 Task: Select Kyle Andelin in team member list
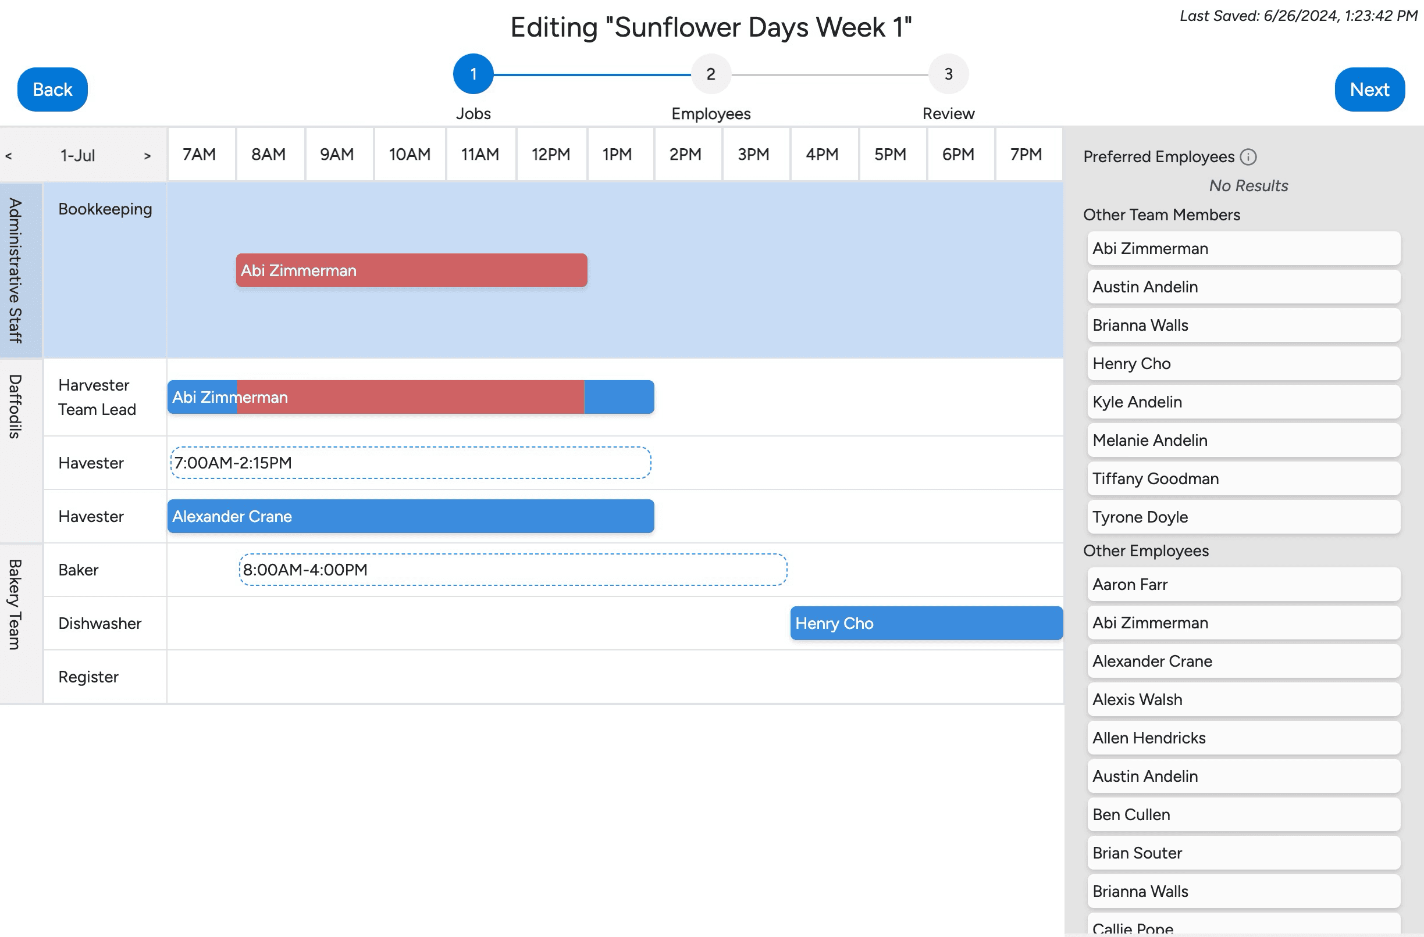[1243, 402]
